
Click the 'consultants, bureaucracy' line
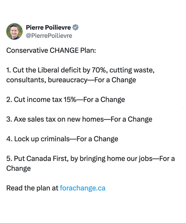47,80
